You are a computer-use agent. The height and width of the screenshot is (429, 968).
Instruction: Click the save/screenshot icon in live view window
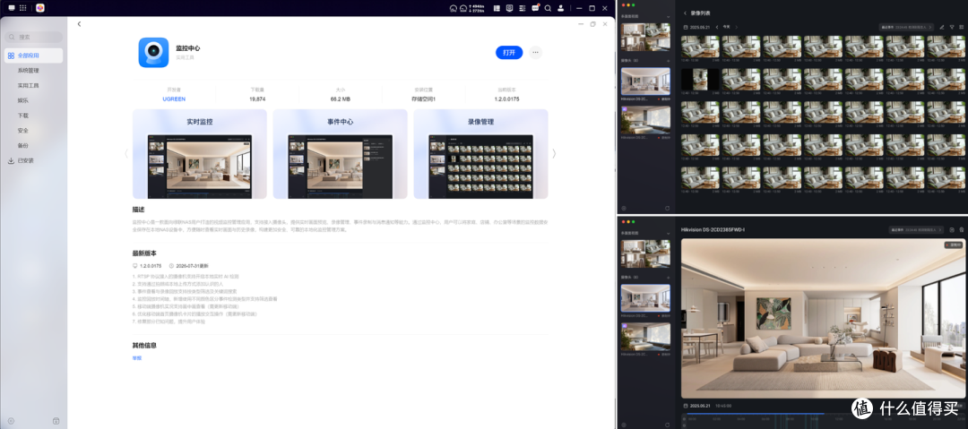tap(952, 229)
